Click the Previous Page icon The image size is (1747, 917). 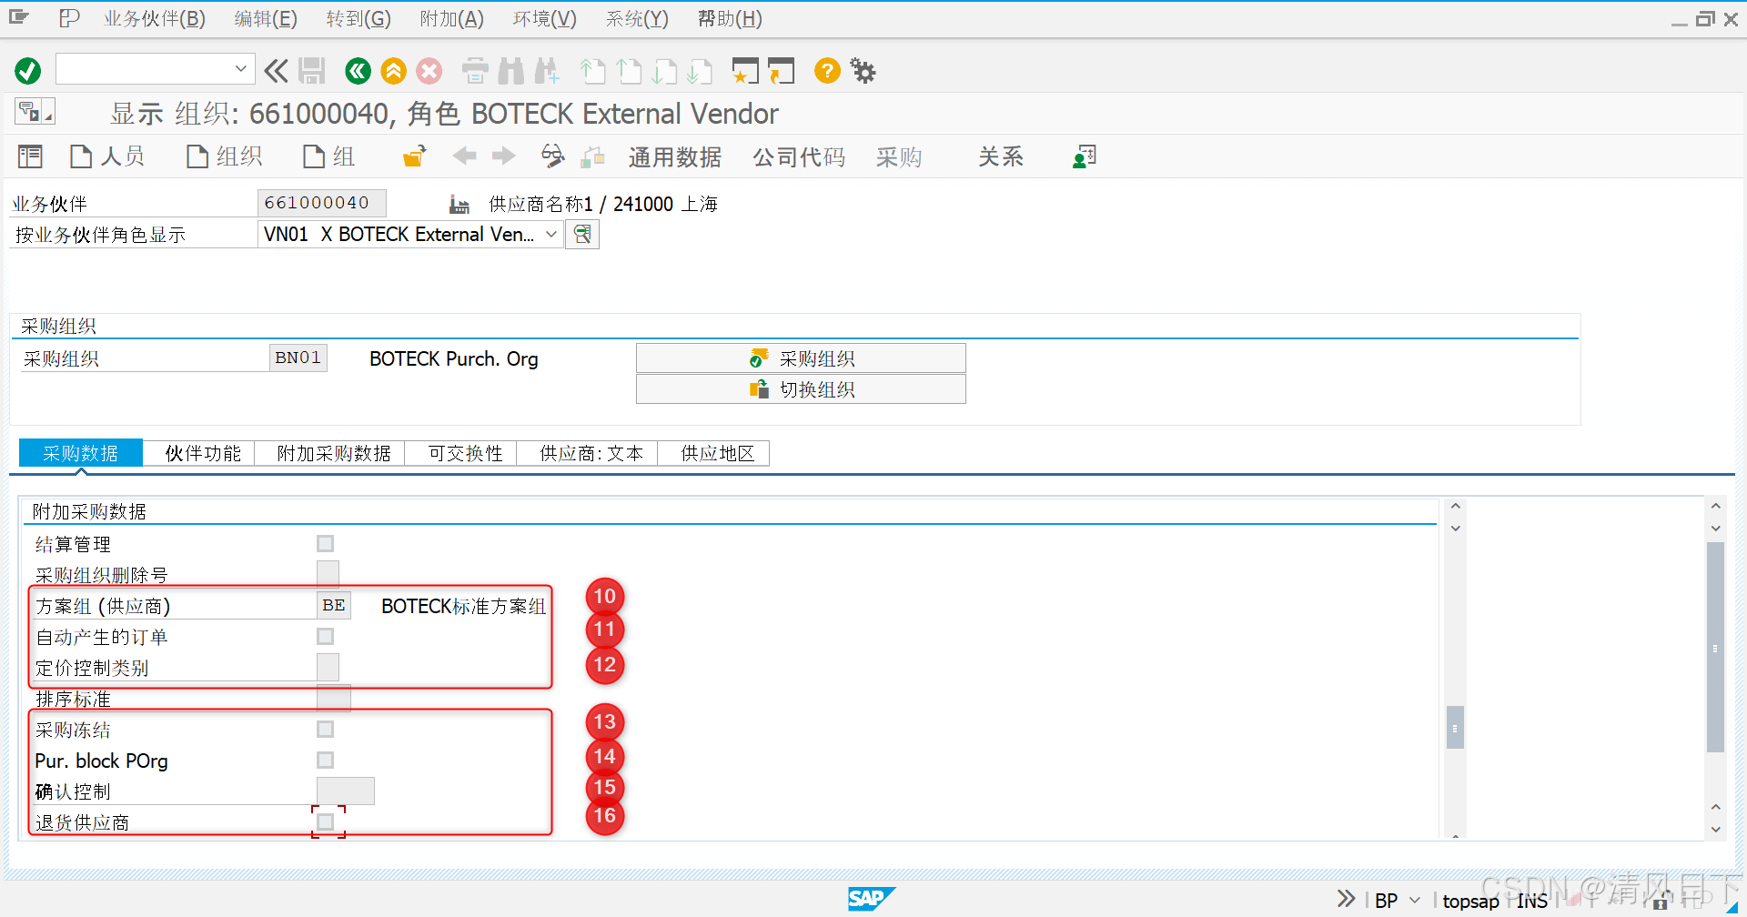pos(629,71)
